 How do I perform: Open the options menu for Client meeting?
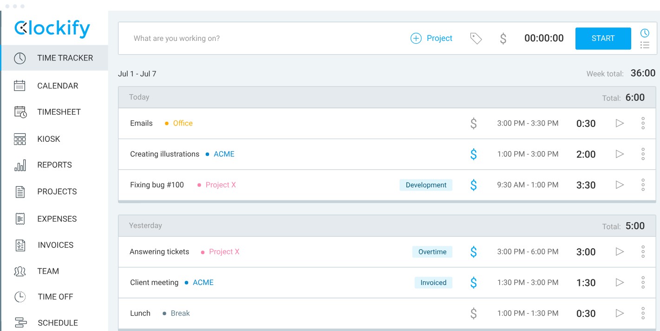(643, 282)
